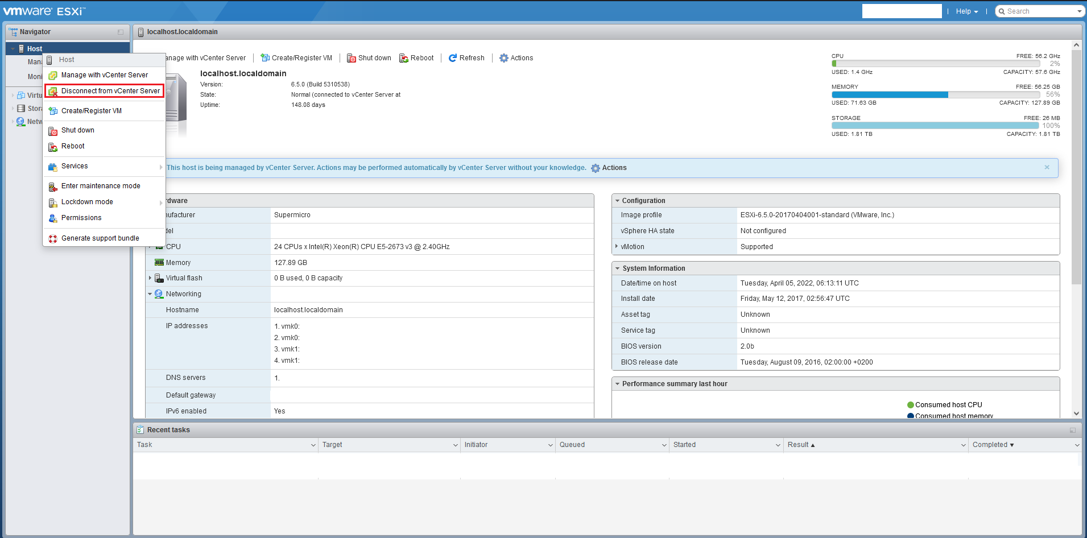
Task: Expand the vMotion row in Configuration
Action: (x=617, y=246)
